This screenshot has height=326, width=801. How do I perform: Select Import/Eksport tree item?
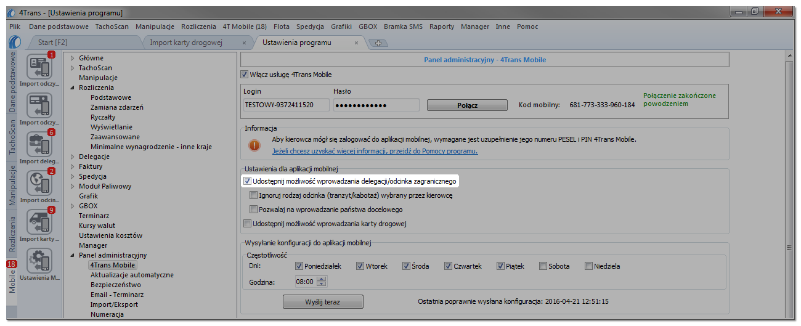tap(114, 304)
